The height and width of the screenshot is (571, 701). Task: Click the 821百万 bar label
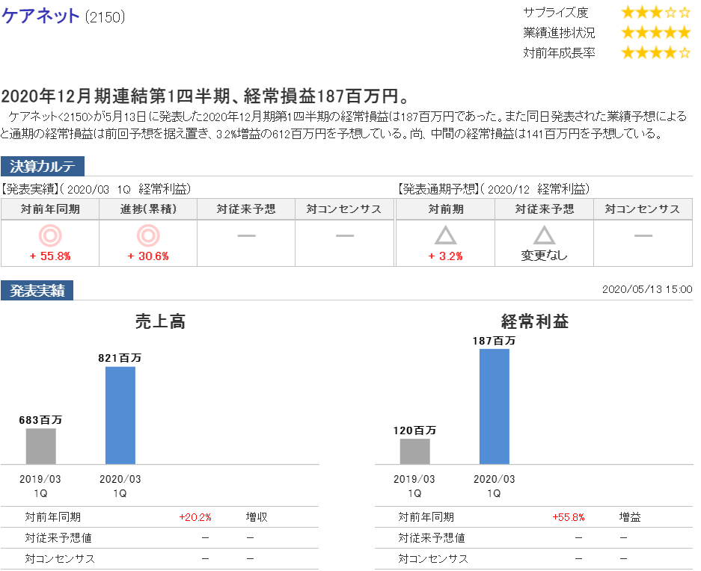(120, 358)
